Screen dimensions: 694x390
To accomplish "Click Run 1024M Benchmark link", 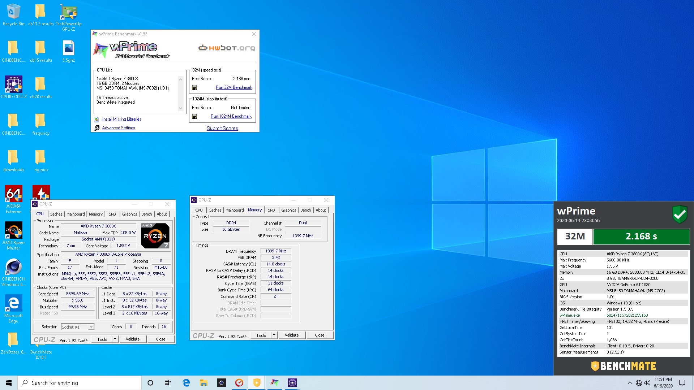I will pos(231,116).
